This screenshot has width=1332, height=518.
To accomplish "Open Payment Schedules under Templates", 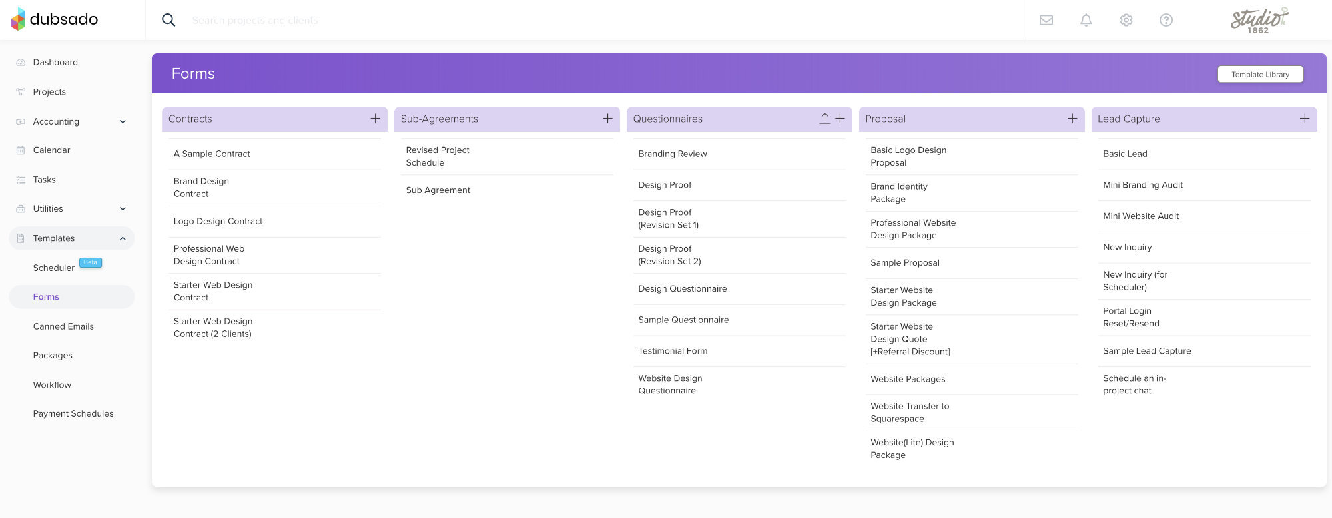I will (x=73, y=413).
